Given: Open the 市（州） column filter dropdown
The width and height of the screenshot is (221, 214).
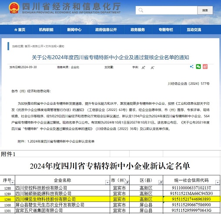Looking at the screenshot, I should [127, 182].
